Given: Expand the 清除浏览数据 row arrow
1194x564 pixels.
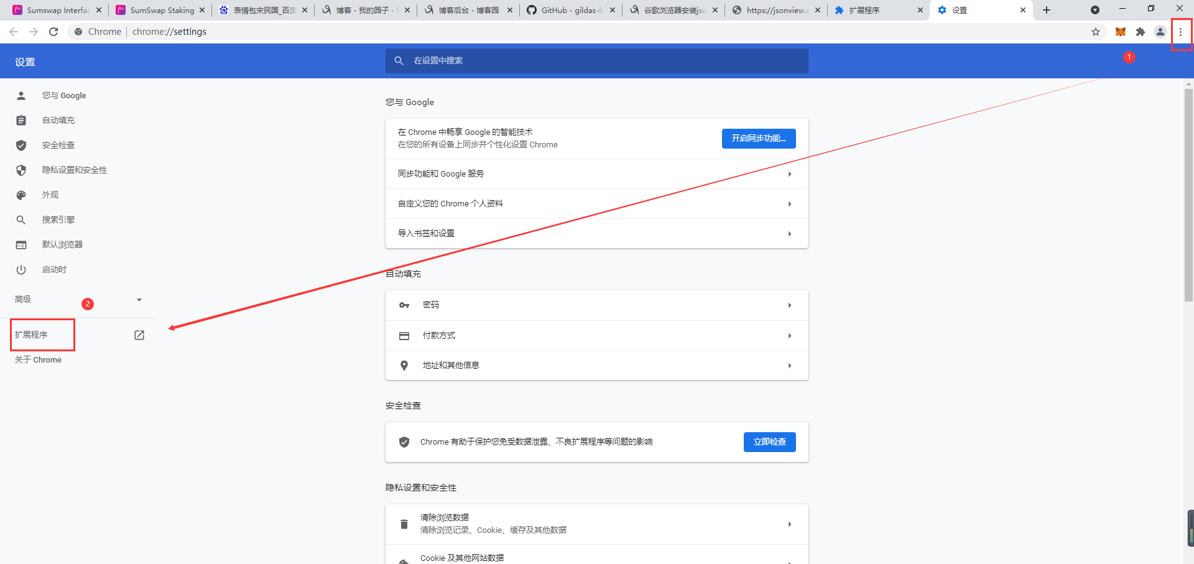Looking at the screenshot, I should pyautogui.click(x=790, y=524).
